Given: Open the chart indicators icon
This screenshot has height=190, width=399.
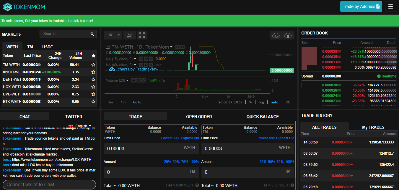Looking at the screenshot, I should tap(130, 35).
